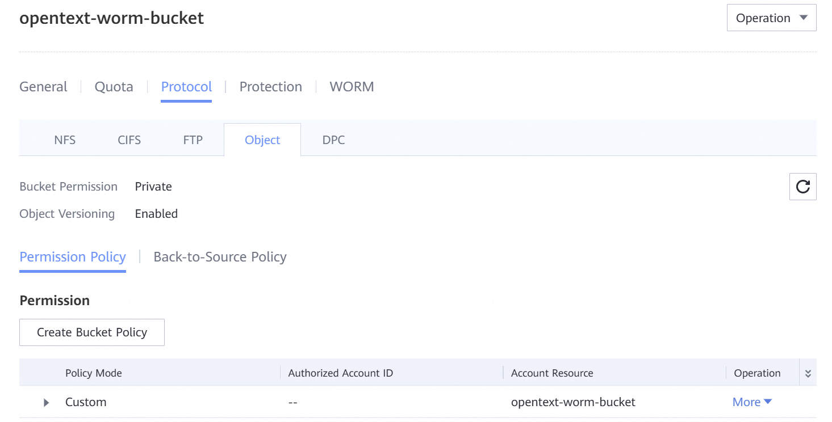Viewport: 832px width, 422px height.
Task: Click the Policy Mode column header
Action: click(94, 373)
